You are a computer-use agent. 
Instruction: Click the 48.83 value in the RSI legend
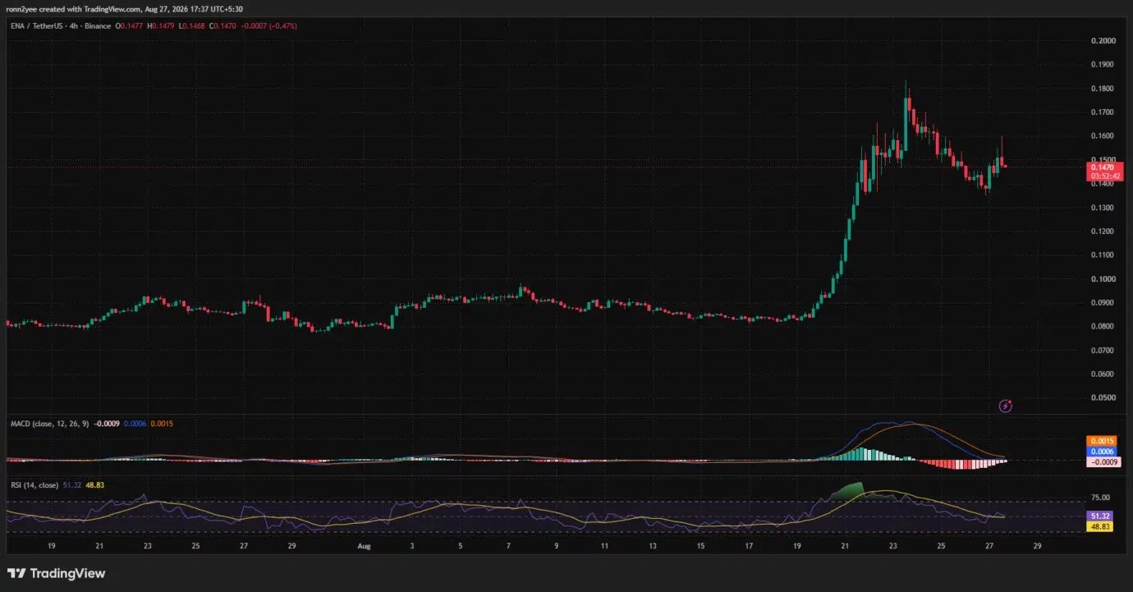click(95, 485)
